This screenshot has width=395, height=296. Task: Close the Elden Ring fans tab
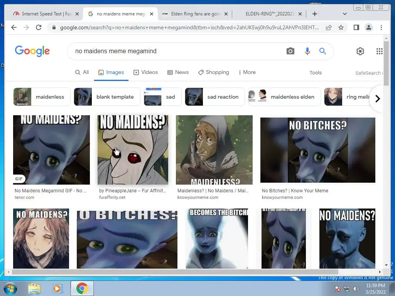click(x=226, y=14)
